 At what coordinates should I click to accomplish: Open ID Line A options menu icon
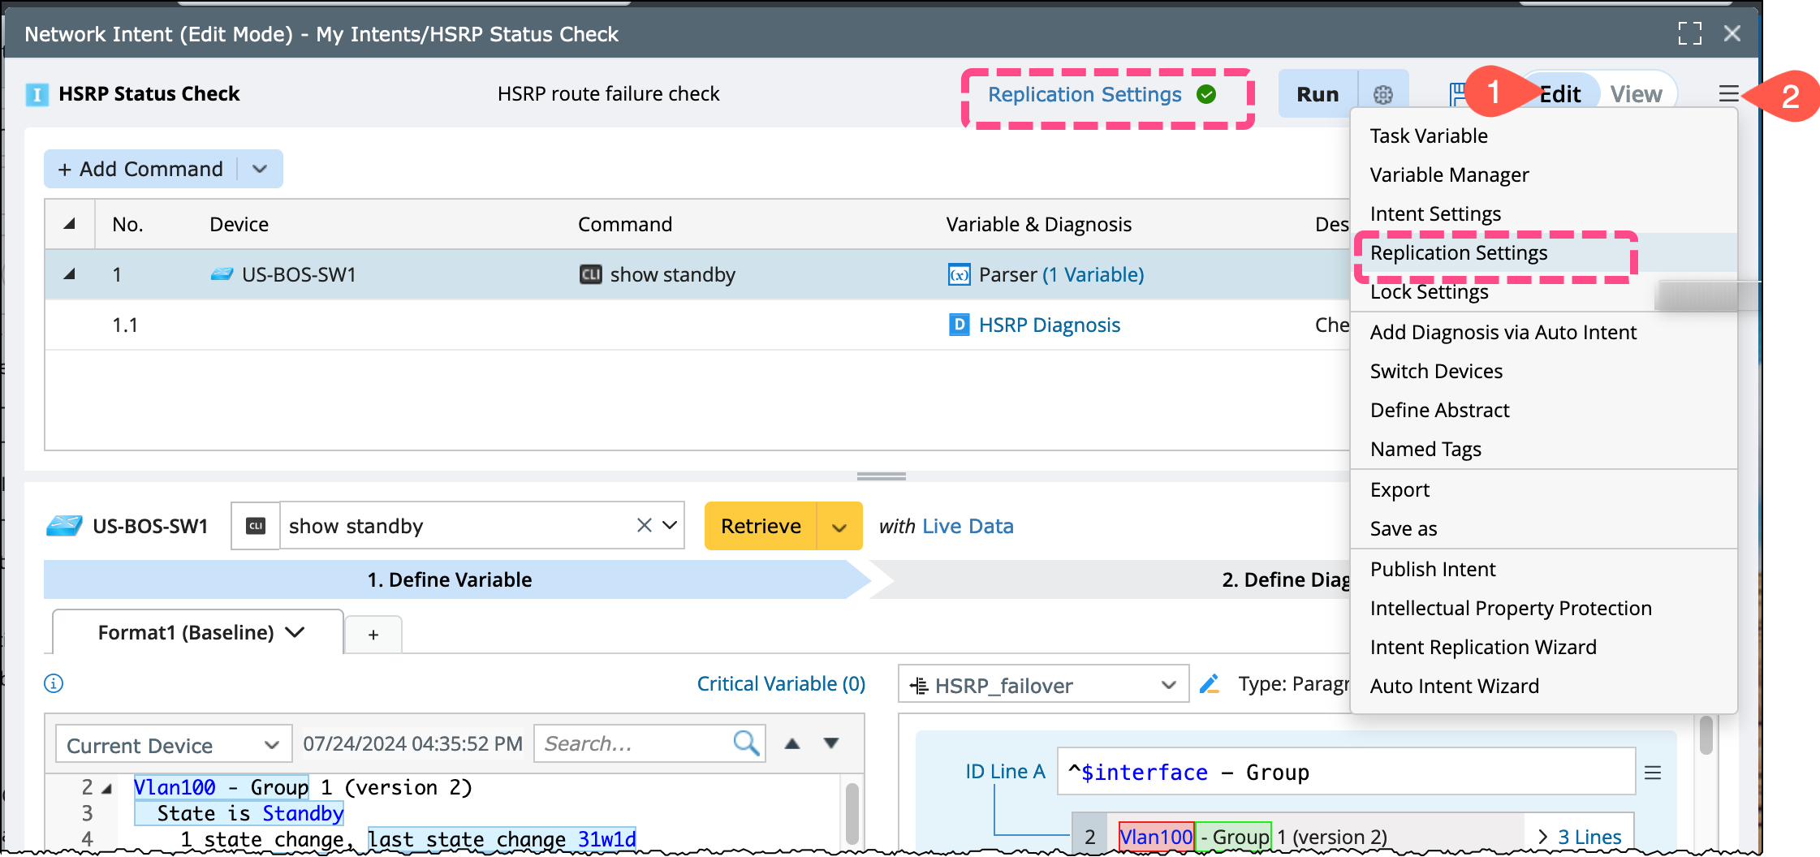click(x=1652, y=773)
